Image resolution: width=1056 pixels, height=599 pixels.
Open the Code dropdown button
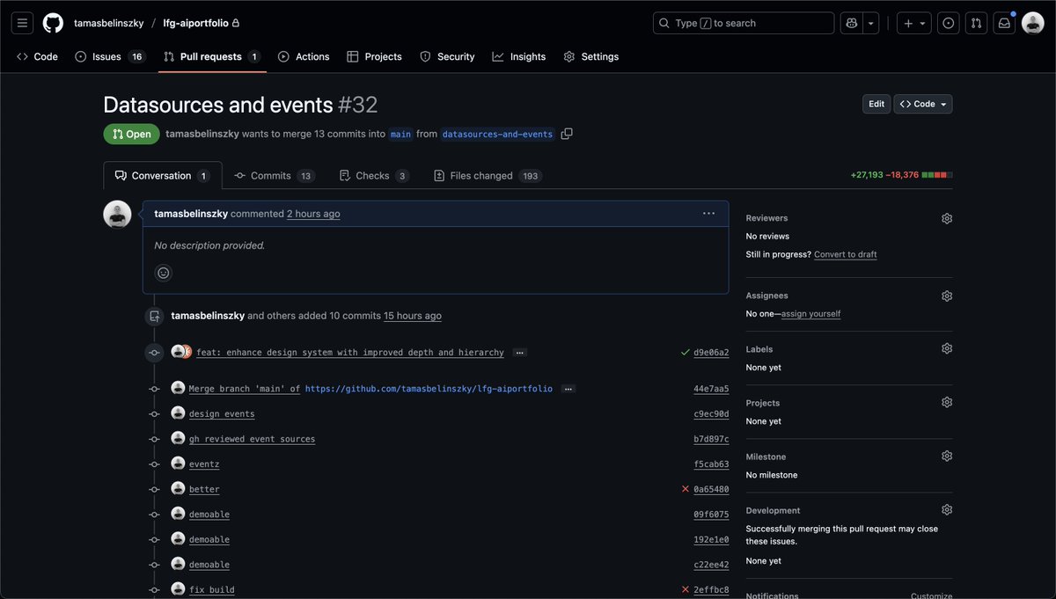(x=922, y=104)
